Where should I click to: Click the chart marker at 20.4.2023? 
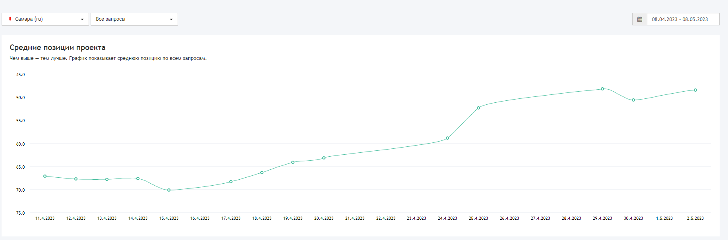point(324,158)
